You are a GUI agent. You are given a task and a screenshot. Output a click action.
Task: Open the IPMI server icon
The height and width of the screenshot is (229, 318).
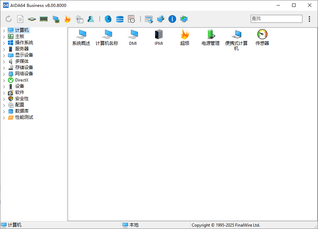pos(159,35)
